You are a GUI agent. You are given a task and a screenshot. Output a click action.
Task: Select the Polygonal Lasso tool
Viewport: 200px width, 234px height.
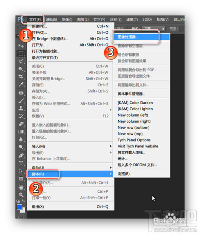tap(21, 61)
